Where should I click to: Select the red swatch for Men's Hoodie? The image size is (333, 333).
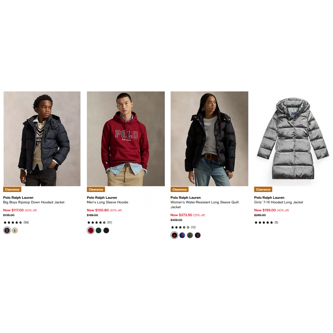click(91, 230)
